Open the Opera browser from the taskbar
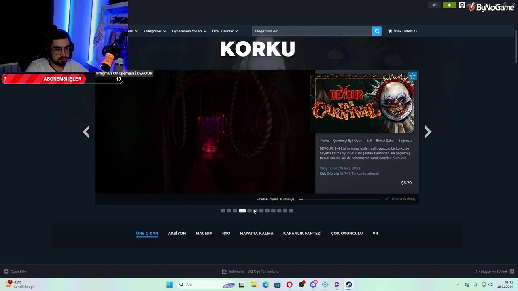Screen dimensions: 518x291 (x=289, y=285)
